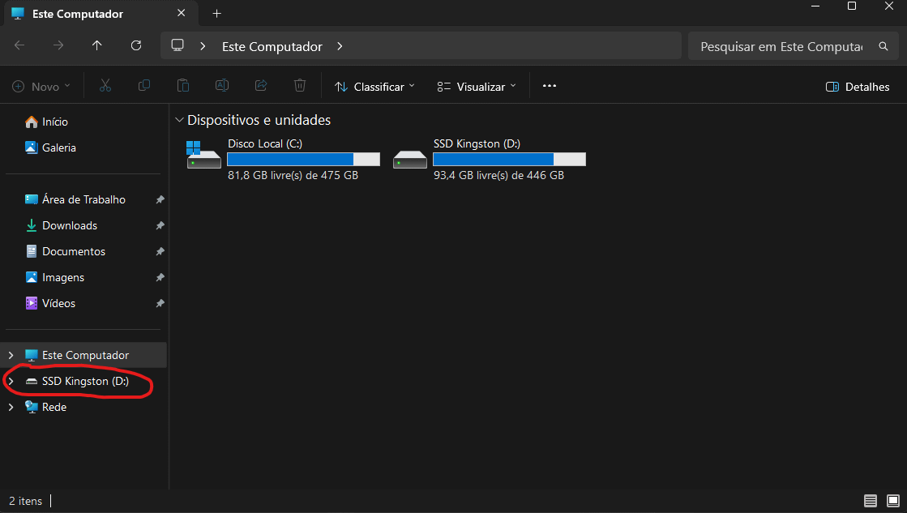907x513 pixels.
Task: Expand SSD Kingston (D:) tree node
Action: coord(11,382)
